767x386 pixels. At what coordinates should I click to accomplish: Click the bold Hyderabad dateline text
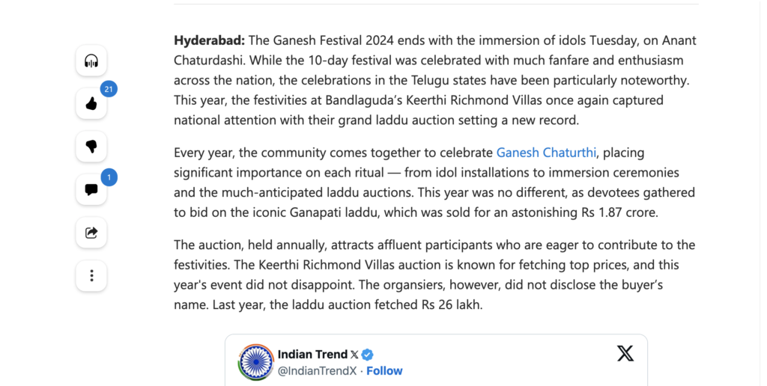click(x=209, y=40)
